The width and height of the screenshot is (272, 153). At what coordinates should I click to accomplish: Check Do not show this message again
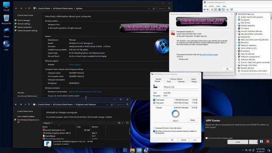point(207,138)
